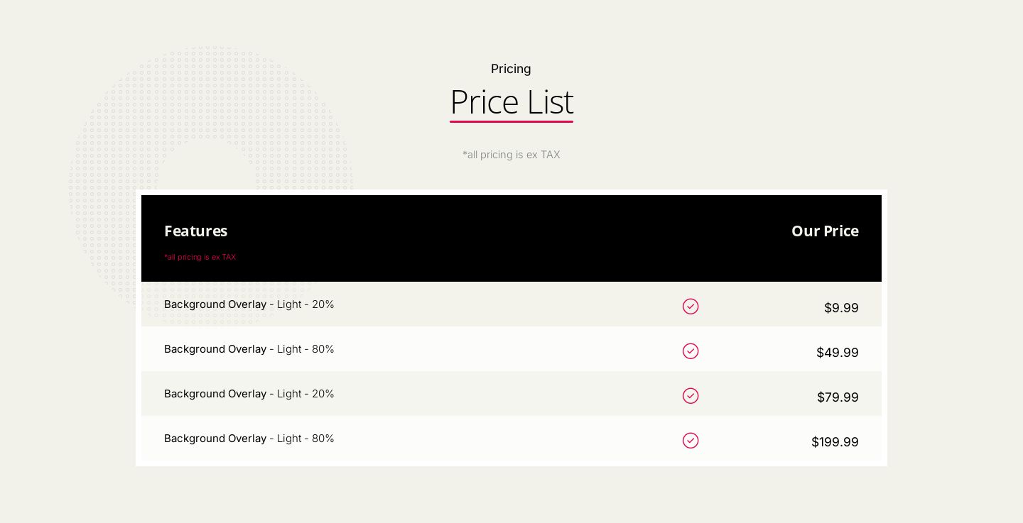The height and width of the screenshot is (523, 1023).
Task: Click the small Pricing label above the heading
Action: pyautogui.click(x=511, y=69)
